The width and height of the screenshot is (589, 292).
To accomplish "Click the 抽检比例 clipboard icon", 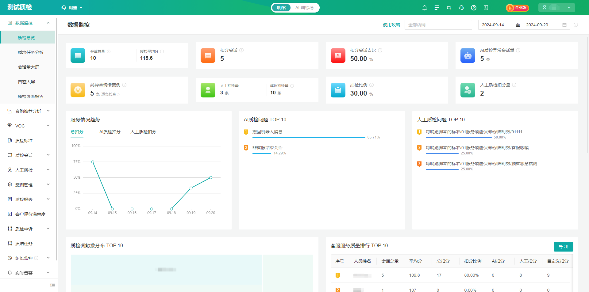I will (338, 90).
